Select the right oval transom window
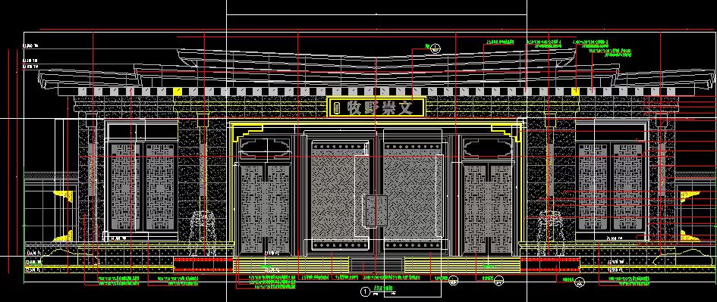Viewport: 717px width, 302px height. [487, 148]
